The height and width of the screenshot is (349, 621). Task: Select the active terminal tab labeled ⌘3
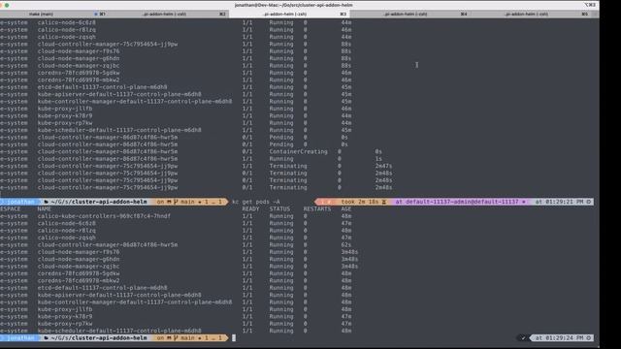click(x=289, y=14)
